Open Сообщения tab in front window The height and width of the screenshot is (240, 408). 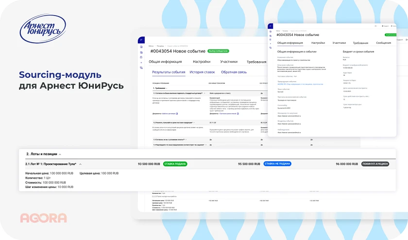[x=384, y=43]
